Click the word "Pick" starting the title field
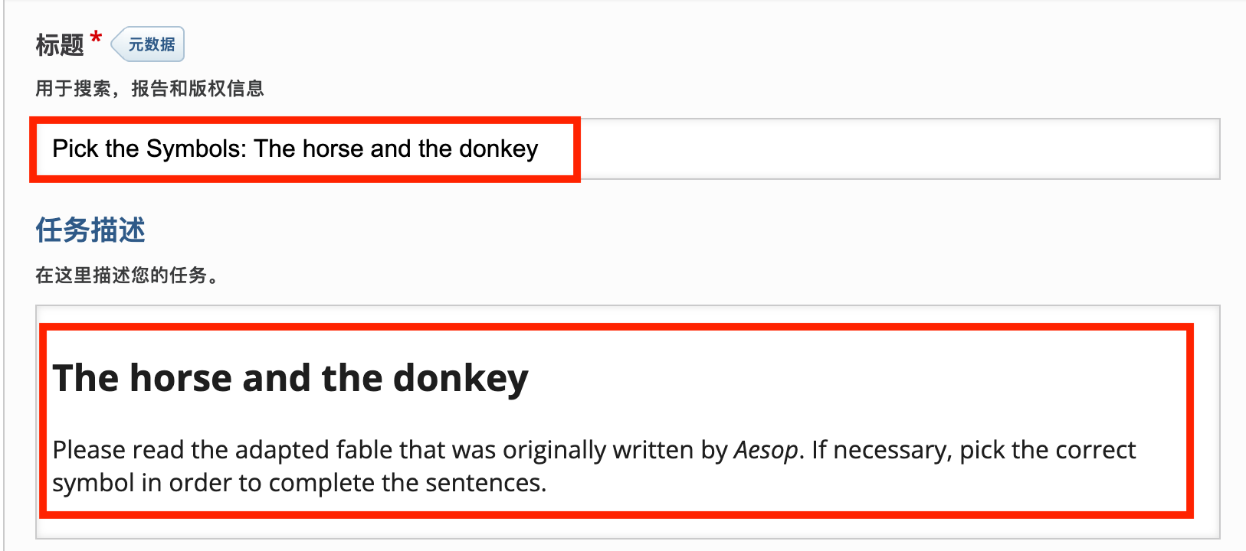The height and width of the screenshot is (551, 1246). (x=75, y=148)
